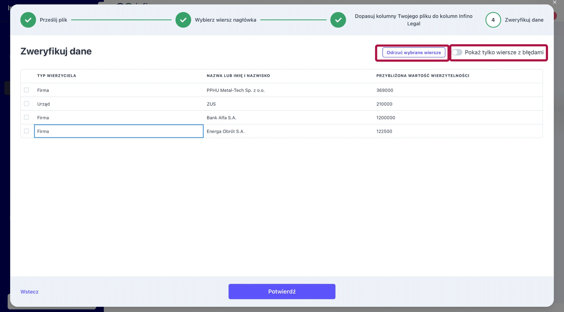
Task: Select the Dopasuj kolumny Twojego pliku step label
Action: [414, 20]
